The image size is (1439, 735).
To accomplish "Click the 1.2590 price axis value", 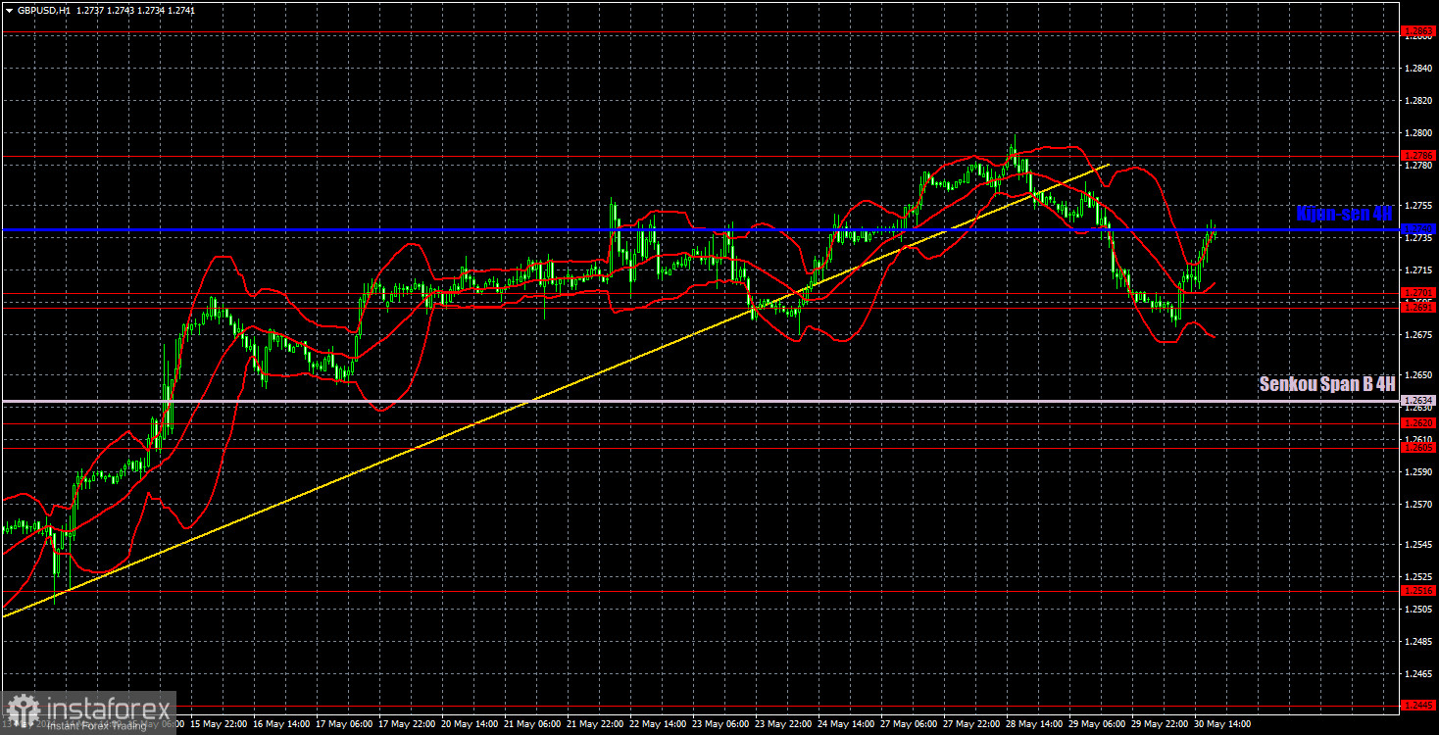I will (x=1418, y=471).
